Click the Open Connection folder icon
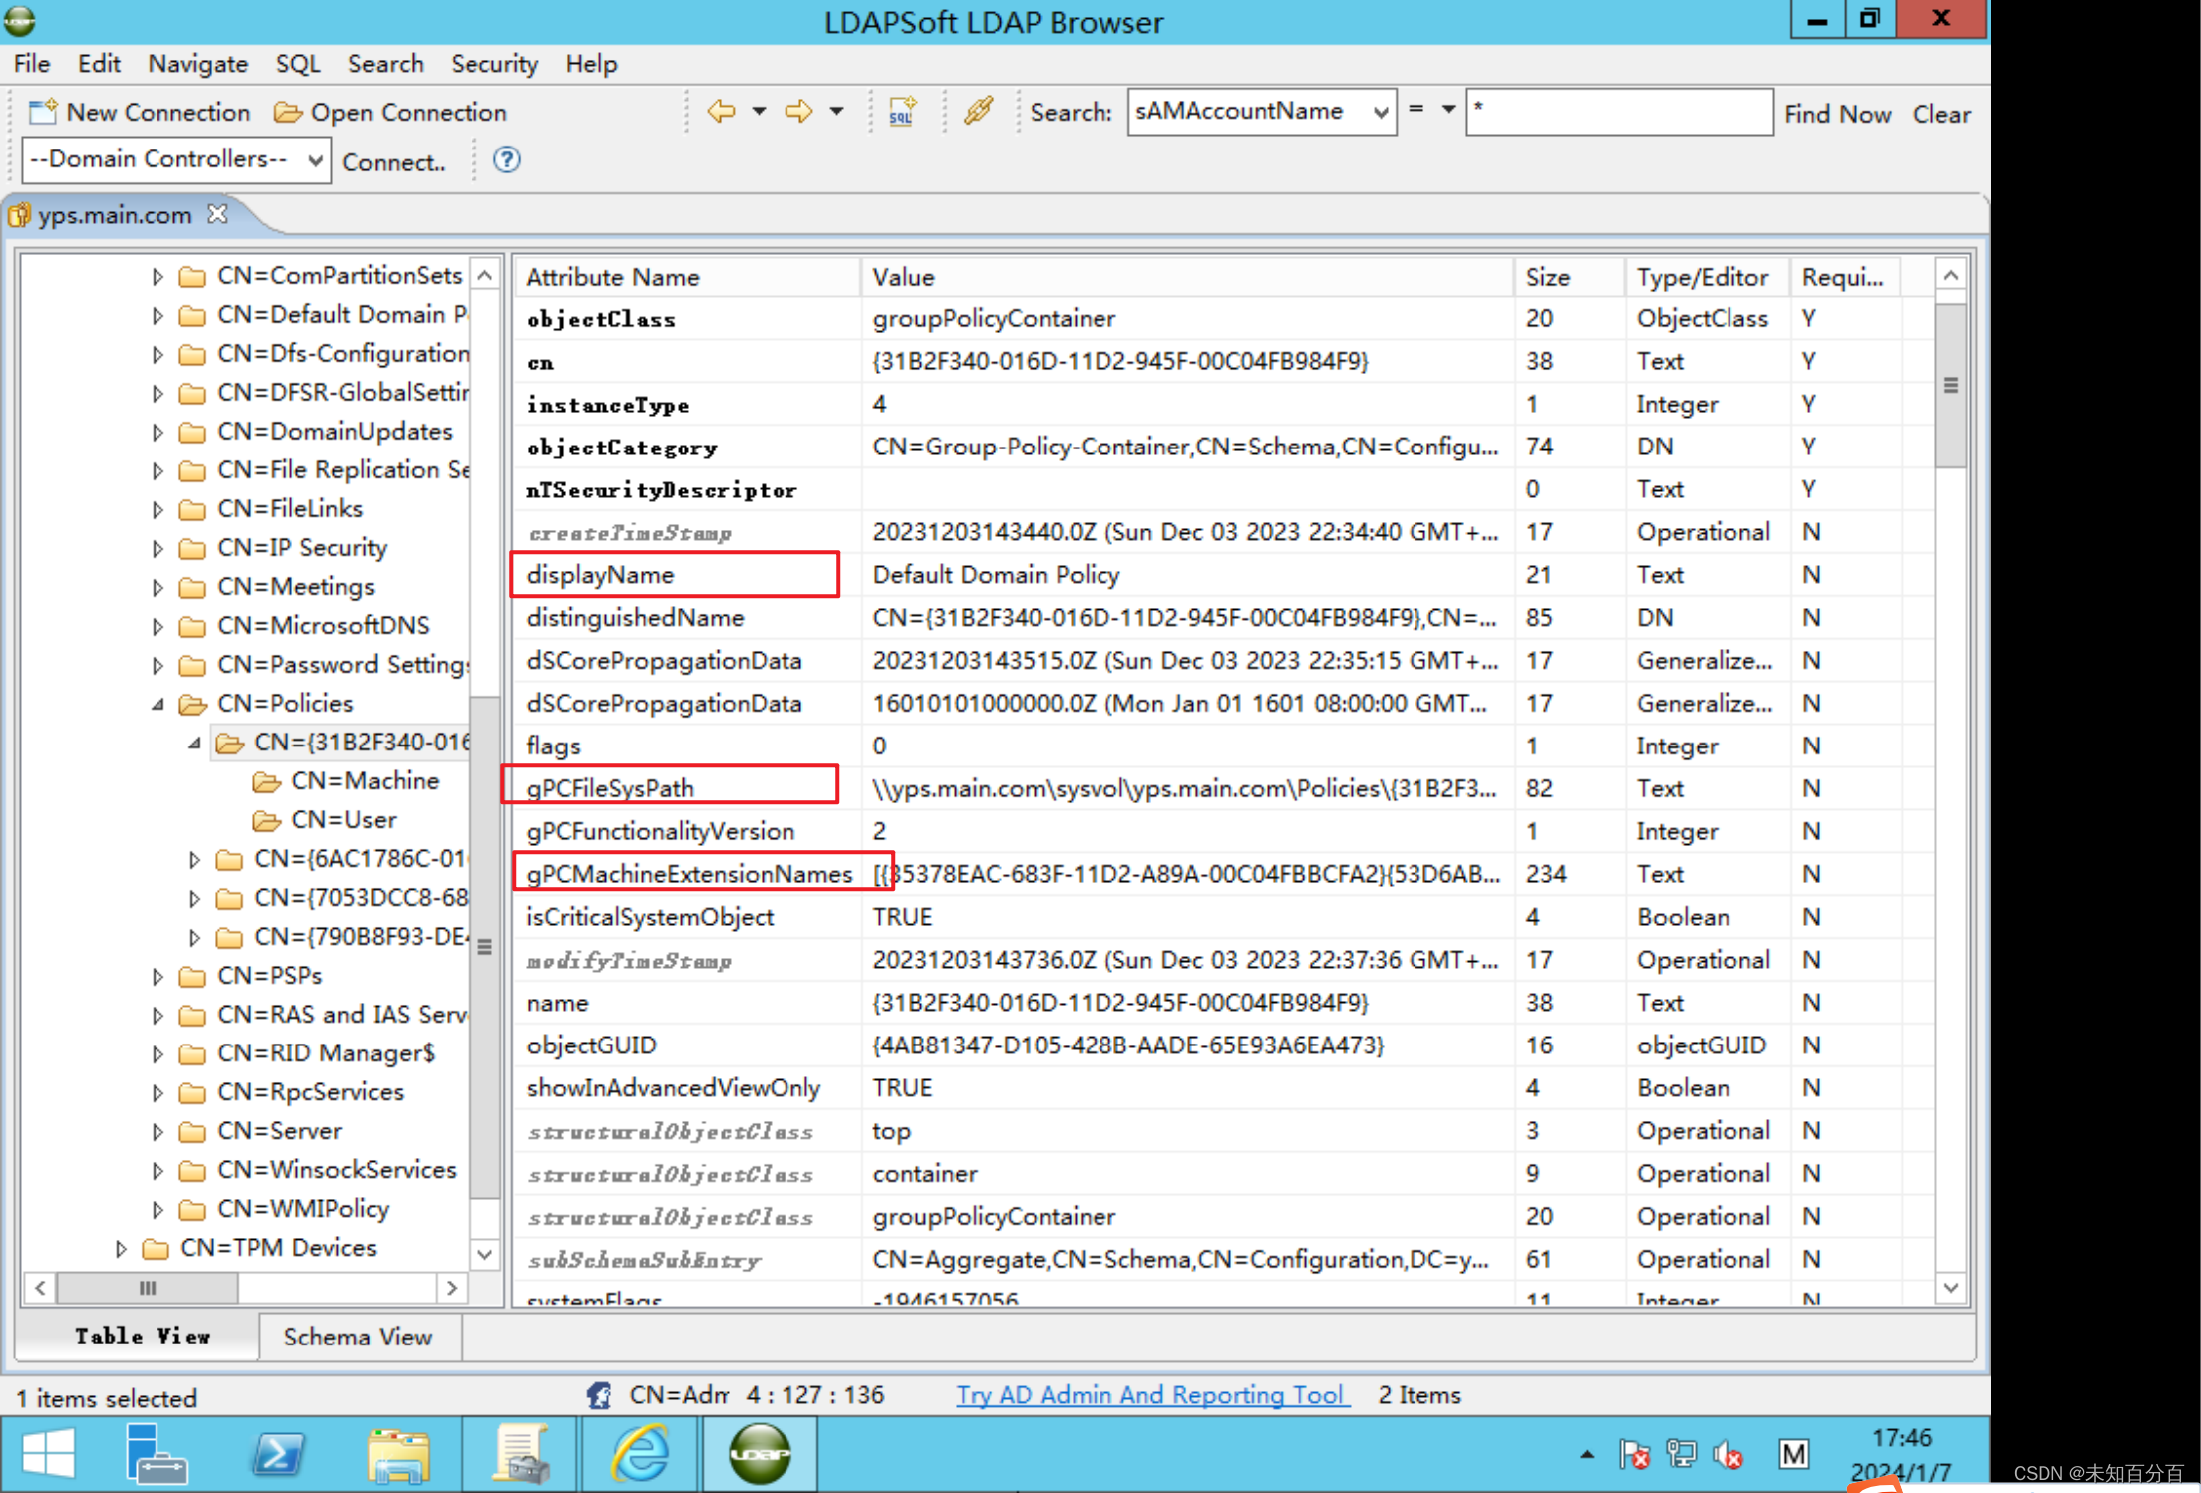Viewport: 2201px width, 1493px height. click(x=288, y=112)
